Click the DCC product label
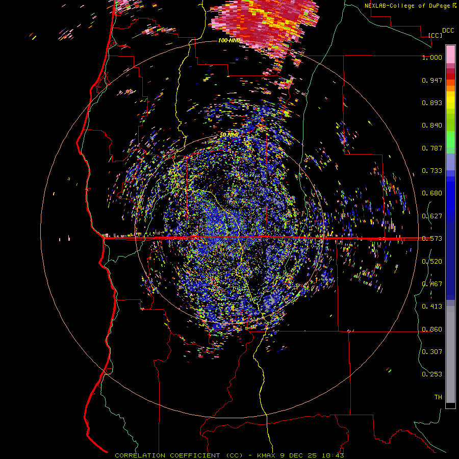Viewport: 459px width, 459px height. 448,31
